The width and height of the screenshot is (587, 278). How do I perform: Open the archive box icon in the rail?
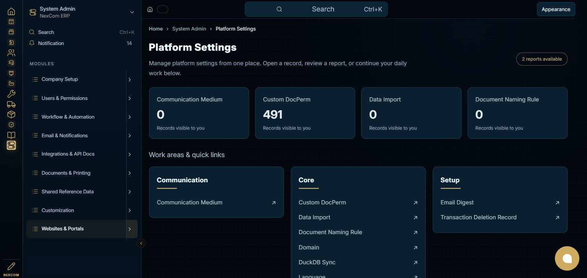click(x=11, y=22)
